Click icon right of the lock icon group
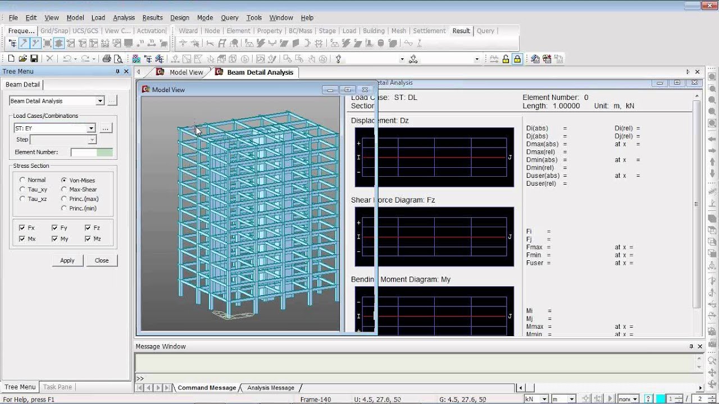 pyautogui.click(x=535, y=58)
